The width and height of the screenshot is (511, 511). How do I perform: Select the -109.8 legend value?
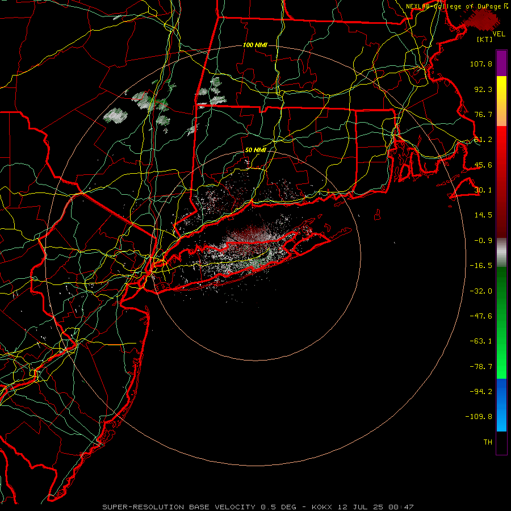[479, 417]
